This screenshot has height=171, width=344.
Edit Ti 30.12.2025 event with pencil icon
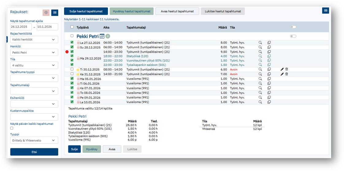282,69
